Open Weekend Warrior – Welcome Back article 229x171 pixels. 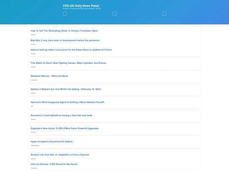[x=49, y=76]
